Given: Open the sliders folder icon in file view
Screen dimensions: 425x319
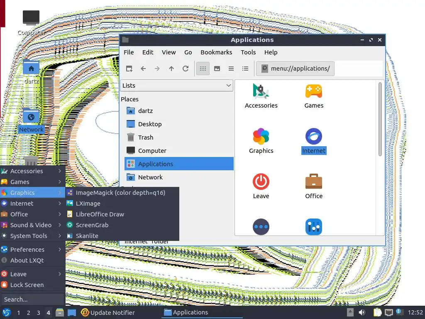Looking at the screenshot, I should (314, 227).
